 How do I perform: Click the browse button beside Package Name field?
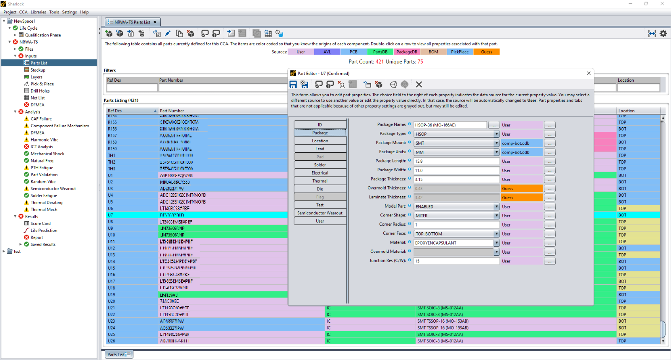(x=494, y=125)
